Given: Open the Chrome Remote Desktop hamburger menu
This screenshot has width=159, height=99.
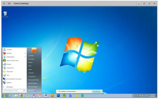Looking at the screenshot, I should [4, 4].
